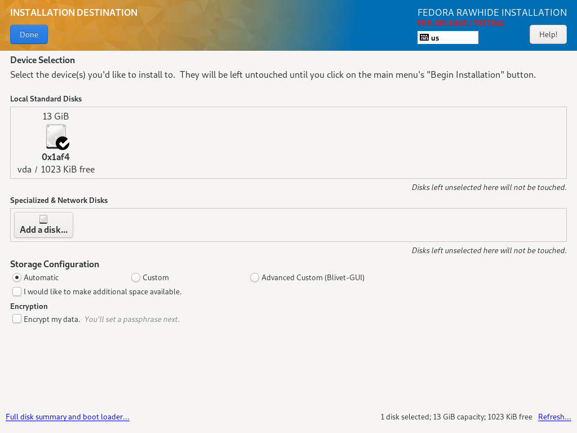Click the 1 disk selected status text
This screenshot has width=577, height=433.
pos(456,417)
